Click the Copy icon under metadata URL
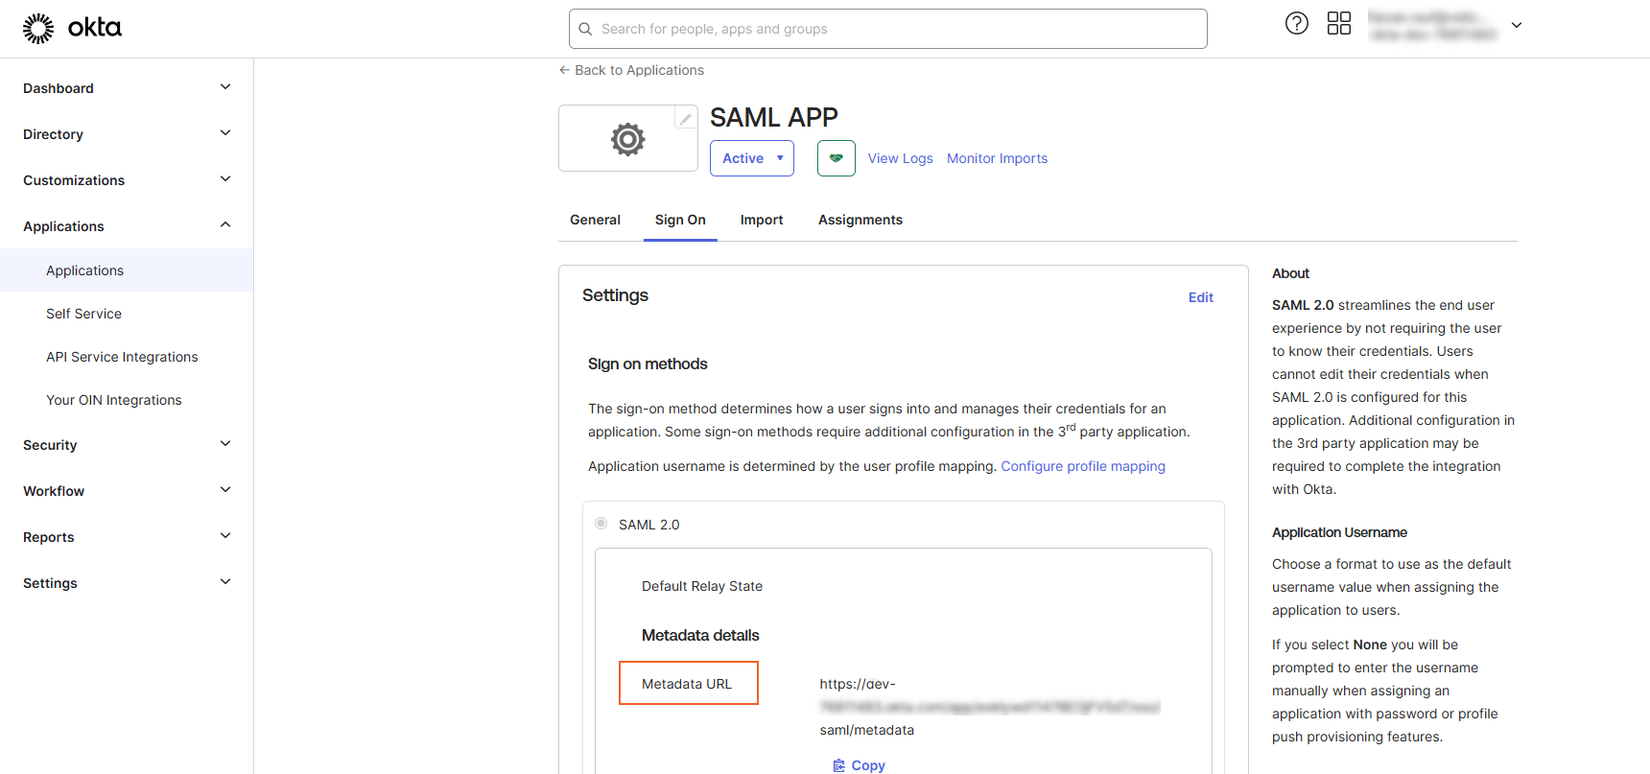This screenshot has height=774, width=1650. click(x=839, y=765)
